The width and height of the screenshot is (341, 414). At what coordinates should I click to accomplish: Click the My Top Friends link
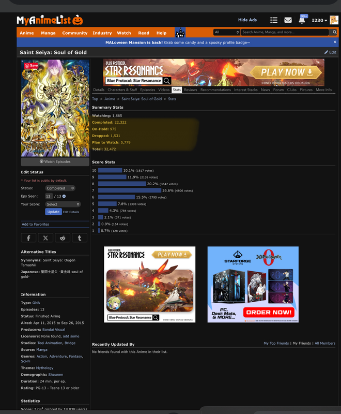tap(276, 343)
